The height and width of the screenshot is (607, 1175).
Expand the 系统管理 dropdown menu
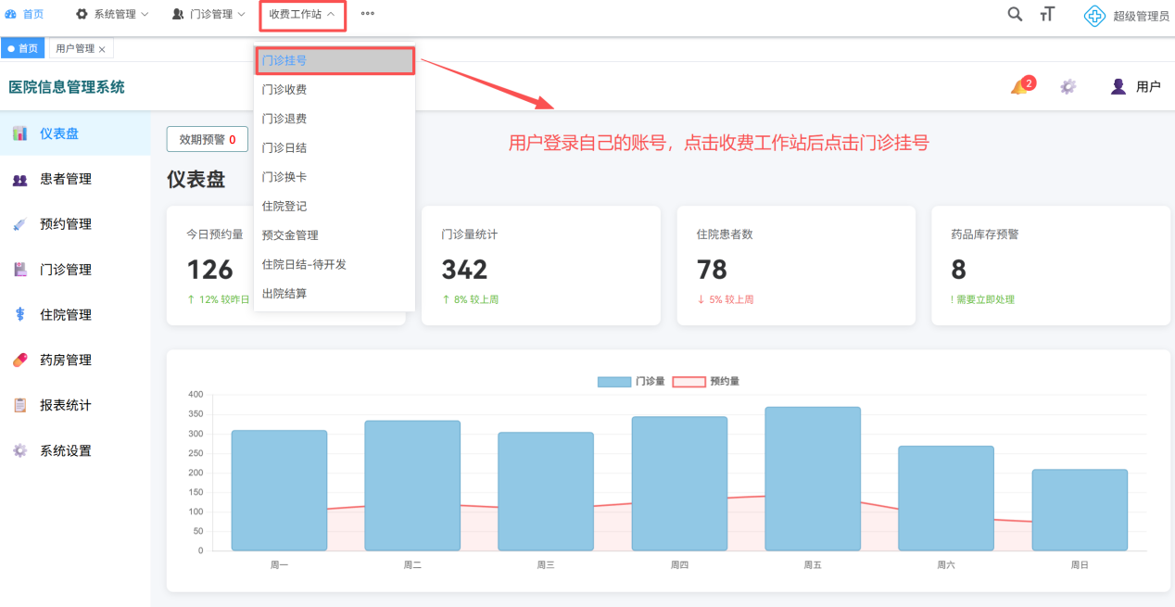pyautogui.click(x=111, y=14)
